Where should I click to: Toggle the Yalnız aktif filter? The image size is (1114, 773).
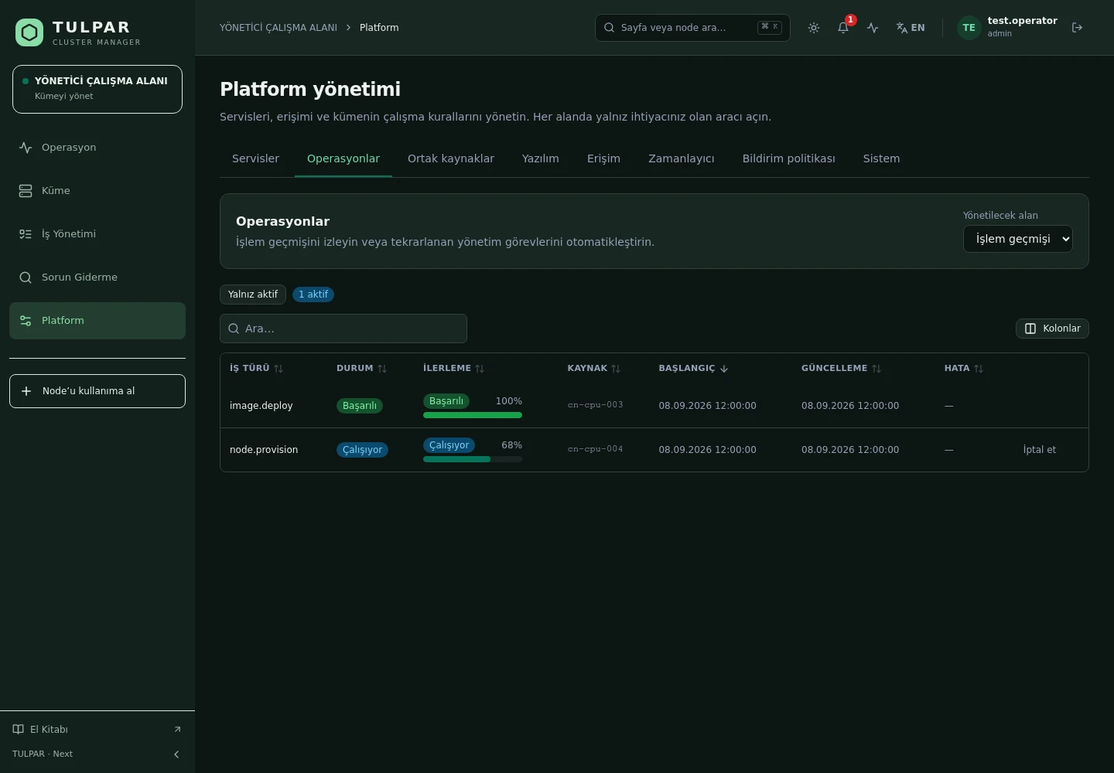click(x=253, y=295)
